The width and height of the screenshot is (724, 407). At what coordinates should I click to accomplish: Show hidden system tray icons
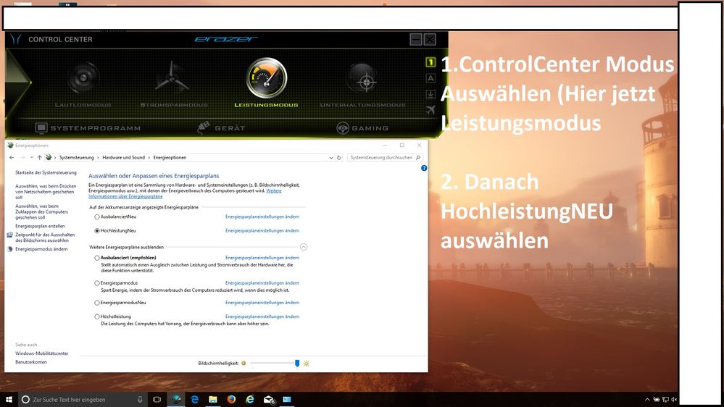click(647, 399)
